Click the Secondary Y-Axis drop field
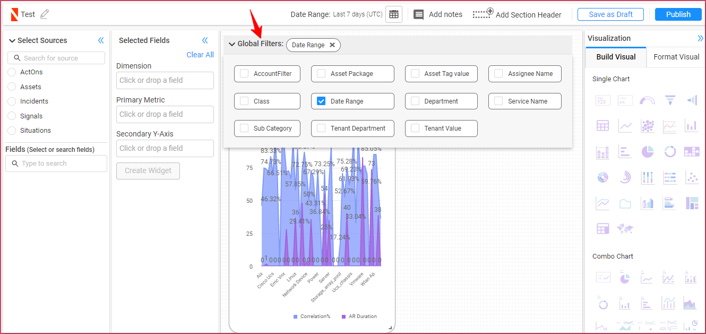Viewport: 706px width, 334px height. coord(165,148)
